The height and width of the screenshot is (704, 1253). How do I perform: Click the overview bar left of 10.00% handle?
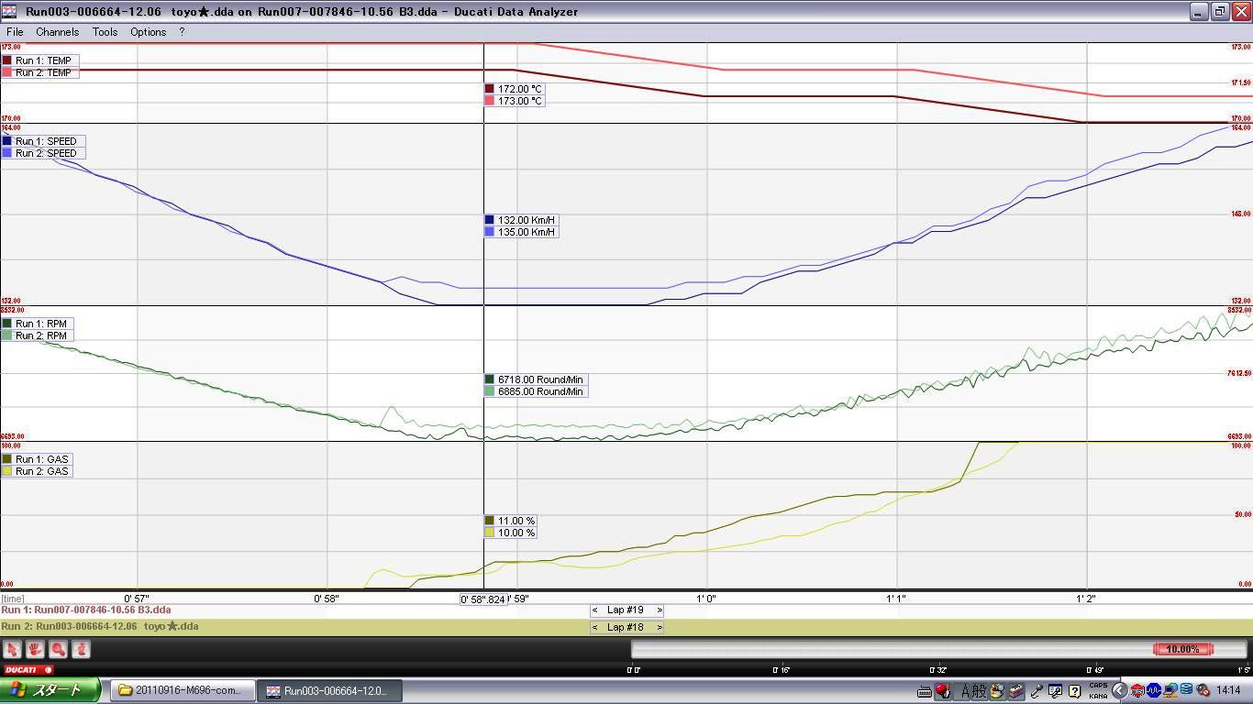[892, 649]
